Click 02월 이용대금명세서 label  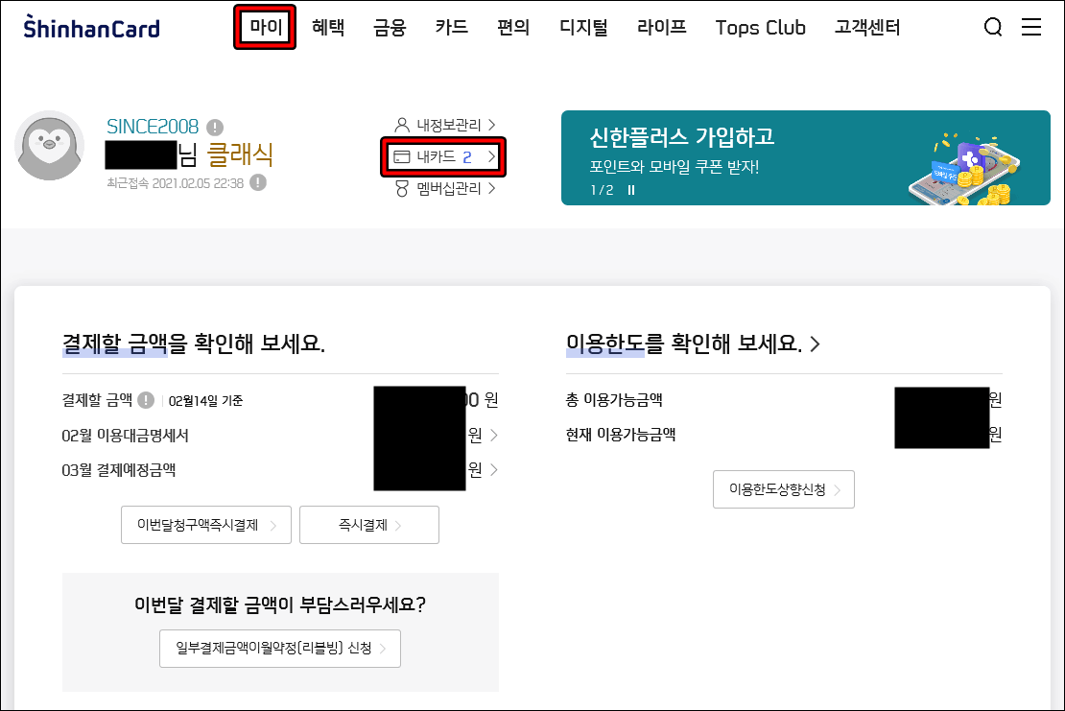pyautogui.click(x=125, y=436)
